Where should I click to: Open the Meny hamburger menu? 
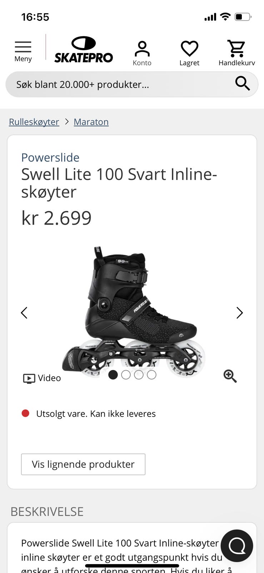point(23,52)
